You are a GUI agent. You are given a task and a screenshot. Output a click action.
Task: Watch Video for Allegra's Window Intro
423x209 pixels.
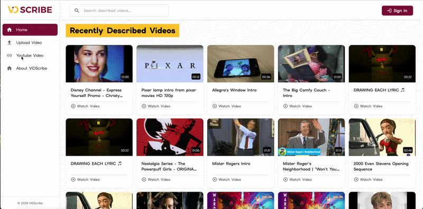pos(227,106)
